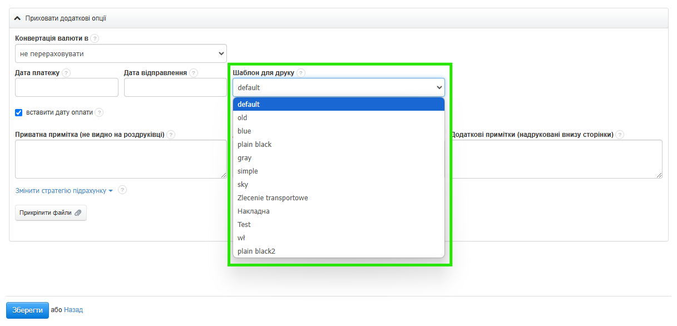
Task: Select the plain black template option
Action: pyautogui.click(x=255, y=145)
